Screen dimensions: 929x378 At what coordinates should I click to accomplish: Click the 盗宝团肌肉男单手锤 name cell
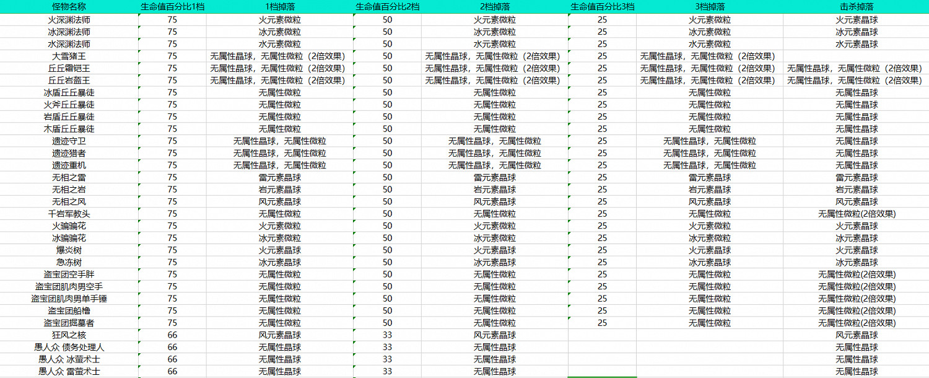coord(69,299)
